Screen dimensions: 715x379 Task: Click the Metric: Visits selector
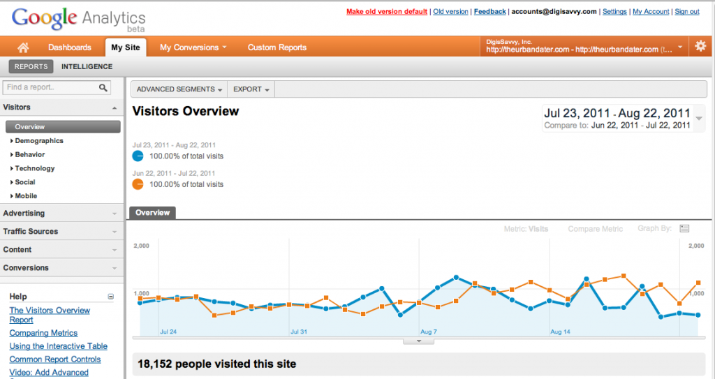coord(526,229)
